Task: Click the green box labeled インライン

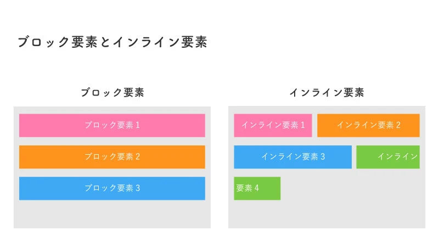Action: pyautogui.click(x=388, y=157)
